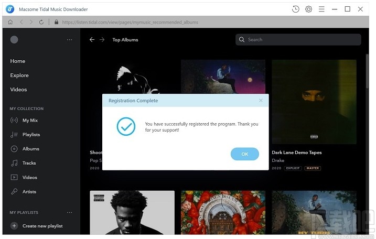Open Videos under My Collection

pos(30,177)
